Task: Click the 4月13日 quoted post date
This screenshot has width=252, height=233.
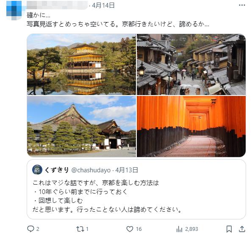Action: click(x=127, y=170)
